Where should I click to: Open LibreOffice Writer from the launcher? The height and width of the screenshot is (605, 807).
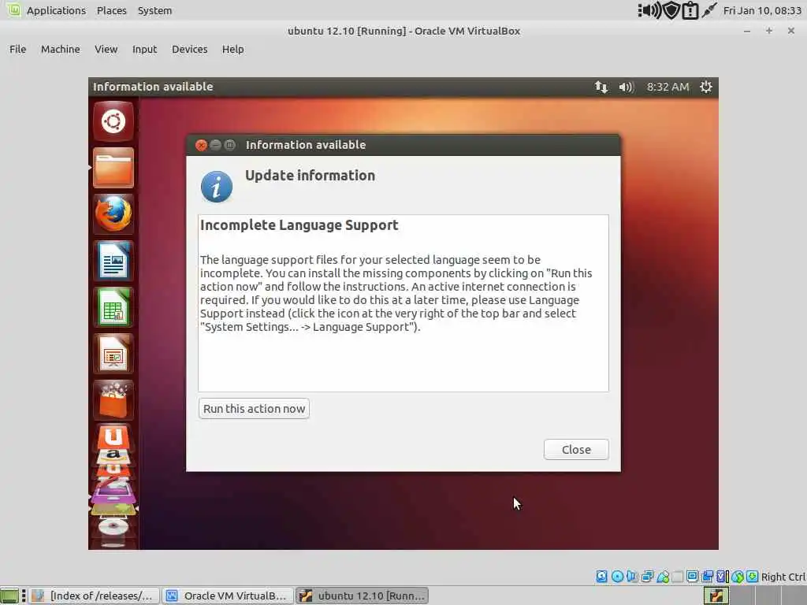(113, 261)
